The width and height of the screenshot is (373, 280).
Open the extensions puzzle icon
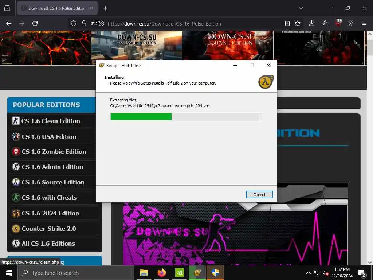click(325, 23)
